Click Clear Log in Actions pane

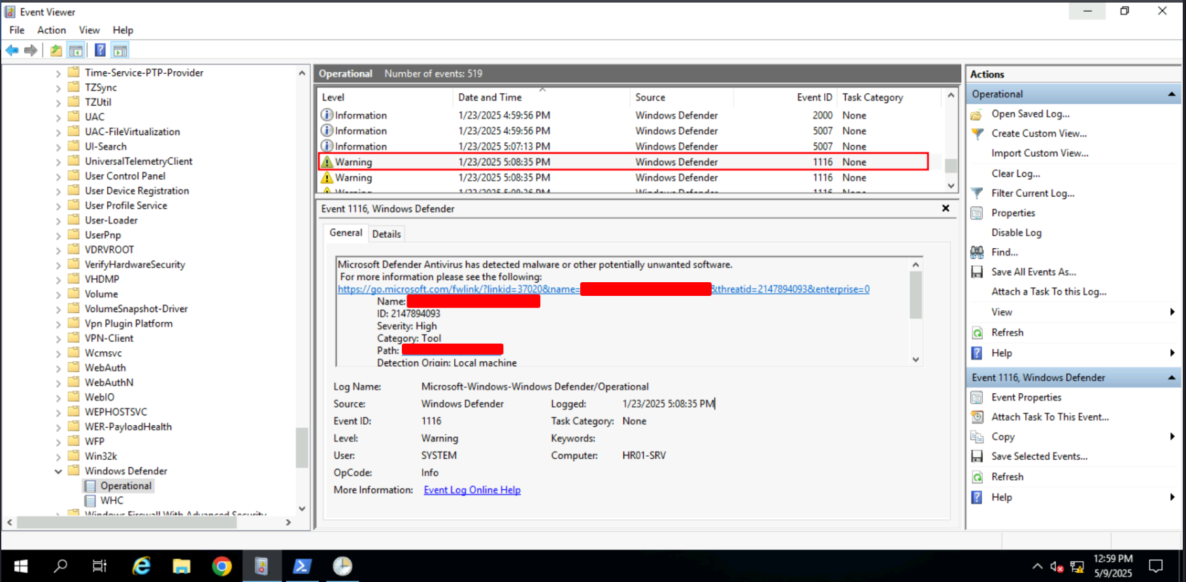[x=1015, y=174]
